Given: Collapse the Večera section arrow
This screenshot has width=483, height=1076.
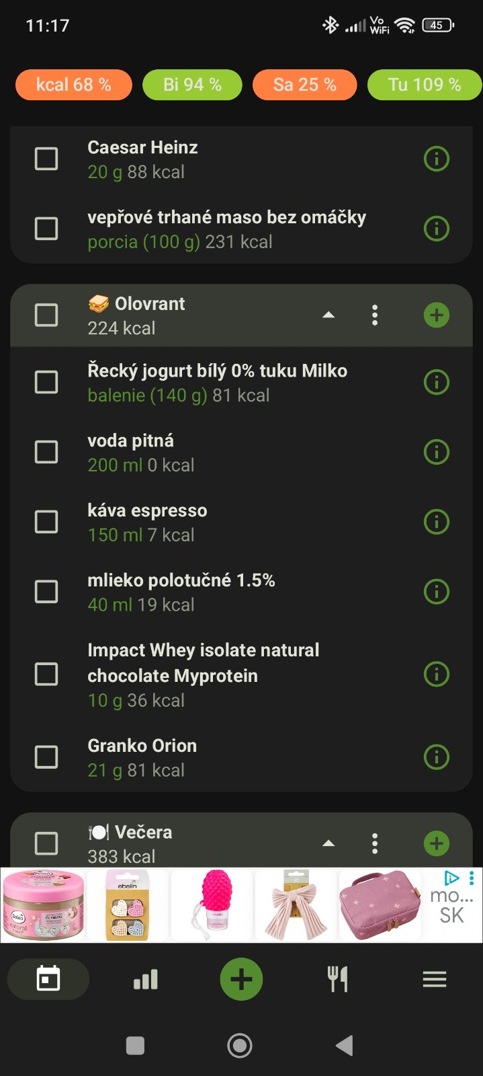Looking at the screenshot, I should [x=328, y=843].
